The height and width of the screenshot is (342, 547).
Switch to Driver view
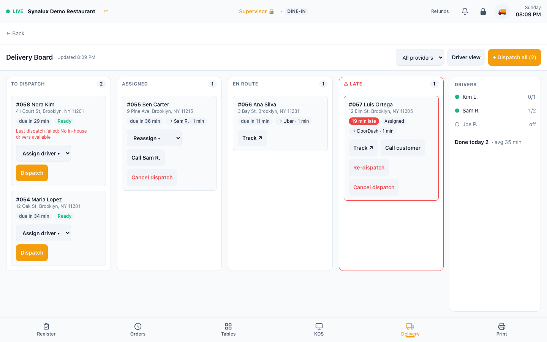point(466,57)
